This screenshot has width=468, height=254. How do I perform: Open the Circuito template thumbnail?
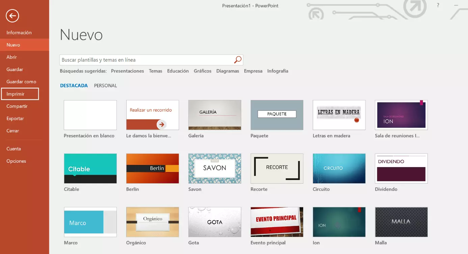339,168
